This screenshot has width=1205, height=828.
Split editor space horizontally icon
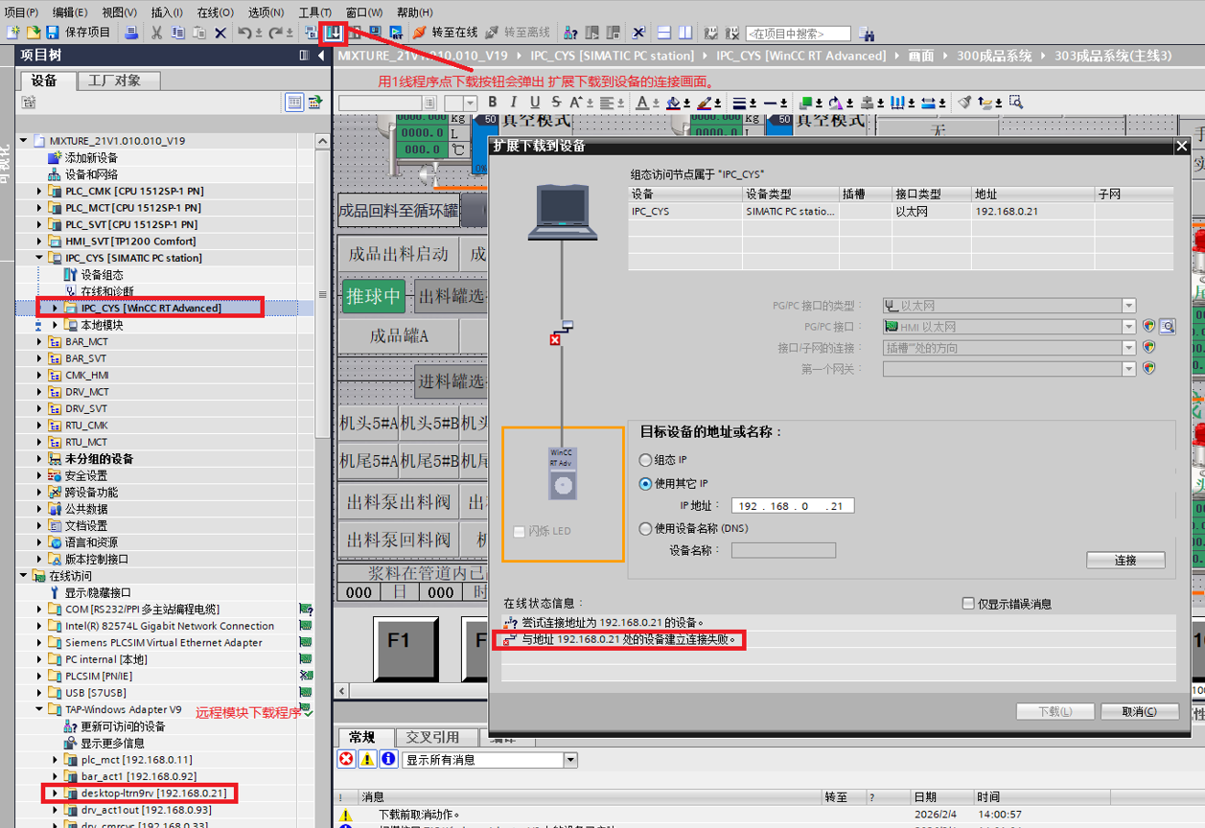pos(663,33)
